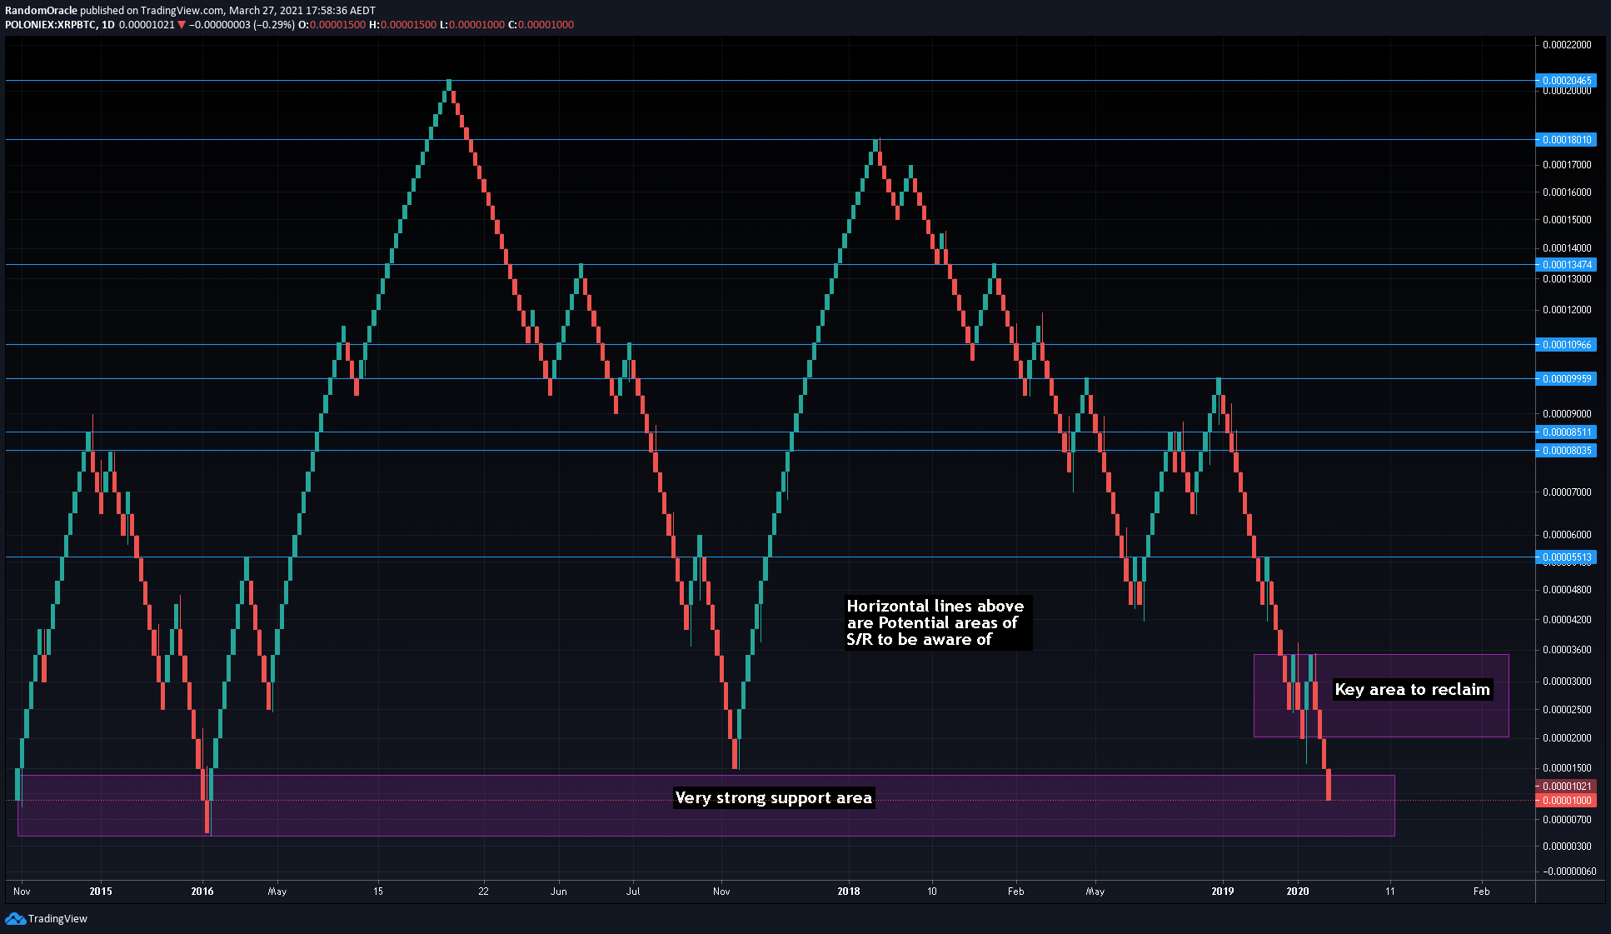The height and width of the screenshot is (934, 1611).
Task: Click the 0.00020465 price label
Action: pyautogui.click(x=1566, y=81)
